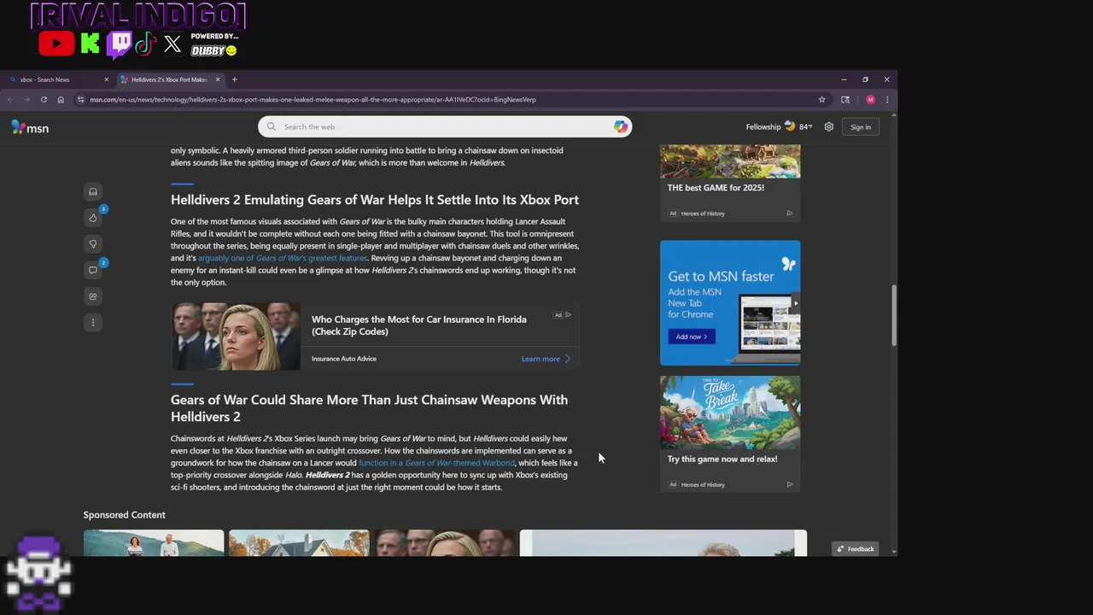The width and height of the screenshot is (1093, 615).
Task: Click the magnifier icon in search box
Action: [x=272, y=126]
